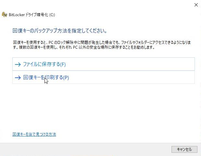201x156 pixels.
Task: Select the (P) shortcut label in the print option
Action: pyautogui.click(x=66, y=78)
